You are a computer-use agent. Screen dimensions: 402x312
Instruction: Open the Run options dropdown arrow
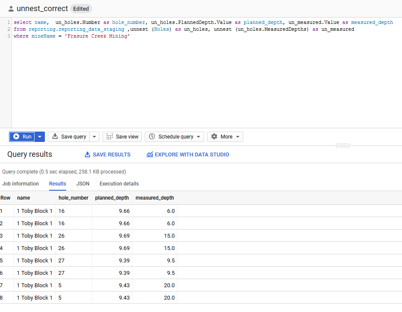pos(40,137)
